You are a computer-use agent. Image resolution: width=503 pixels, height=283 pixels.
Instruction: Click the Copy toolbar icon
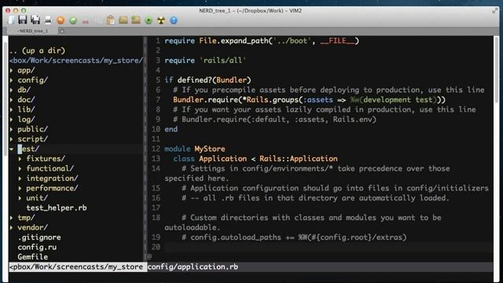point(98,21)
